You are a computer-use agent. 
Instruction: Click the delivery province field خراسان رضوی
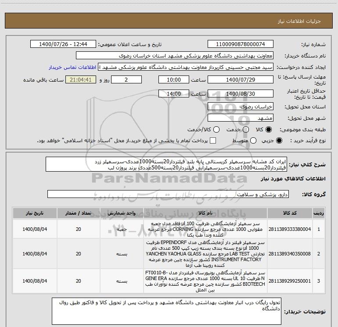click(x=241, y=106)
